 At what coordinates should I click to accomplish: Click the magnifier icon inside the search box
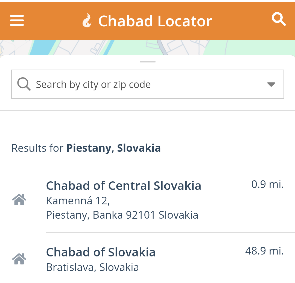coord(24,84)
